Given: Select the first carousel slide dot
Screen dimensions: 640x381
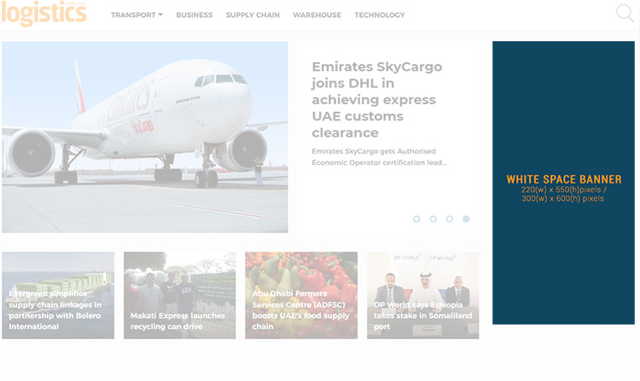Looking at the screenshot, I should point(416,219).
